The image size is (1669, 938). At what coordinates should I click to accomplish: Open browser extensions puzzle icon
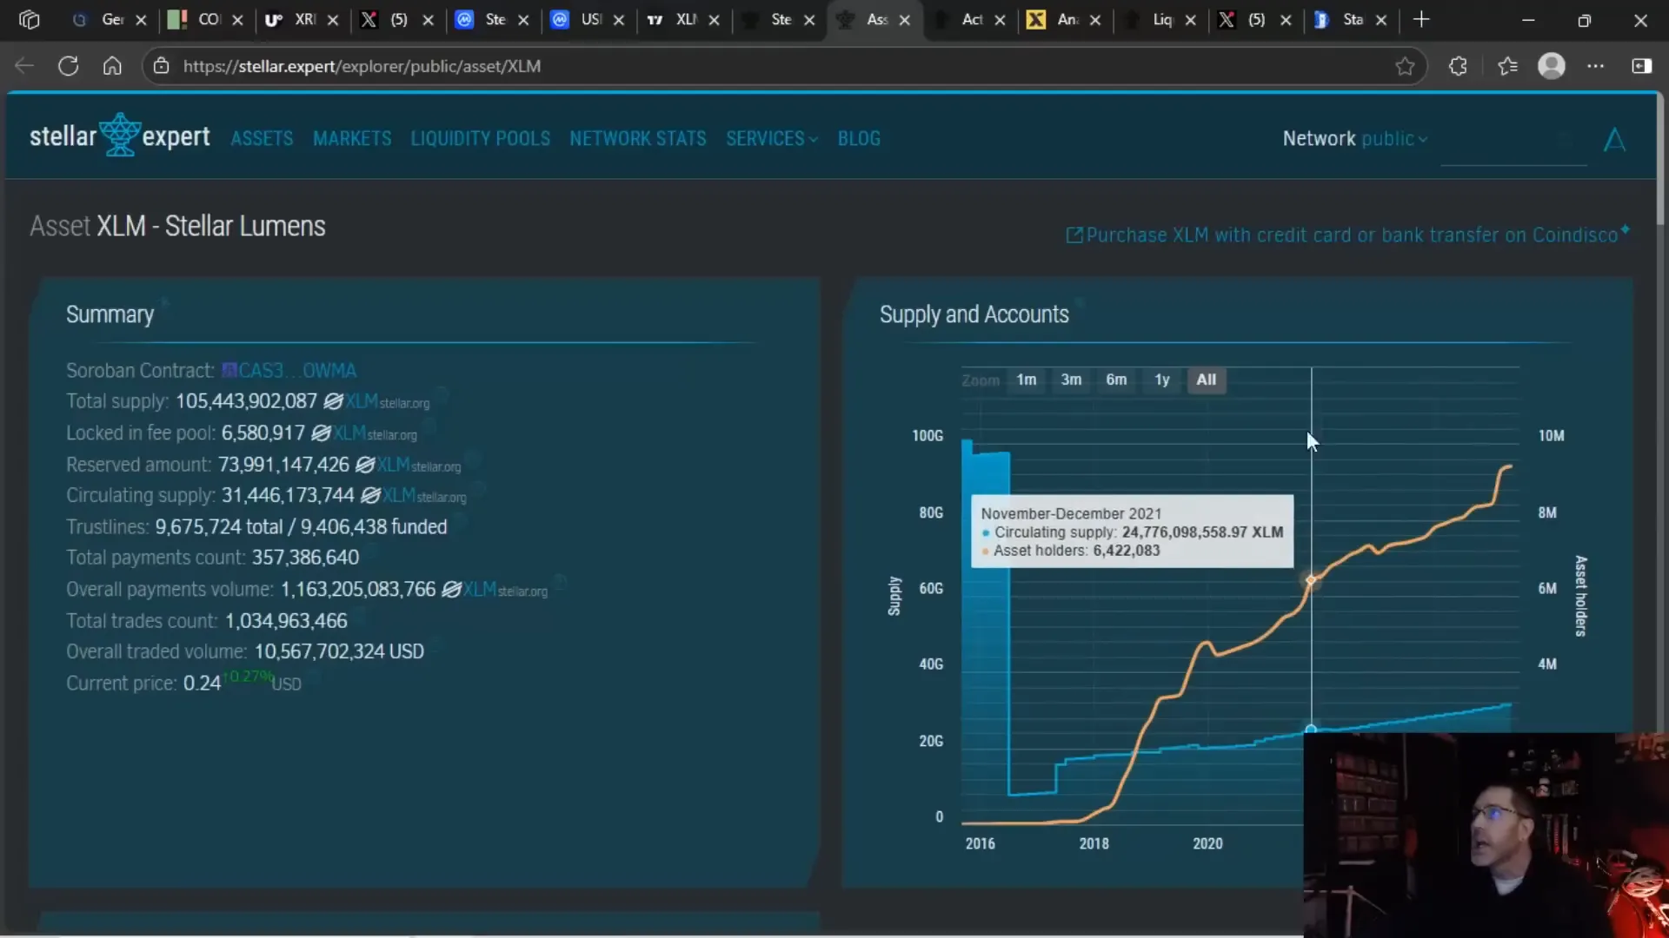[x=1458, y=66]
